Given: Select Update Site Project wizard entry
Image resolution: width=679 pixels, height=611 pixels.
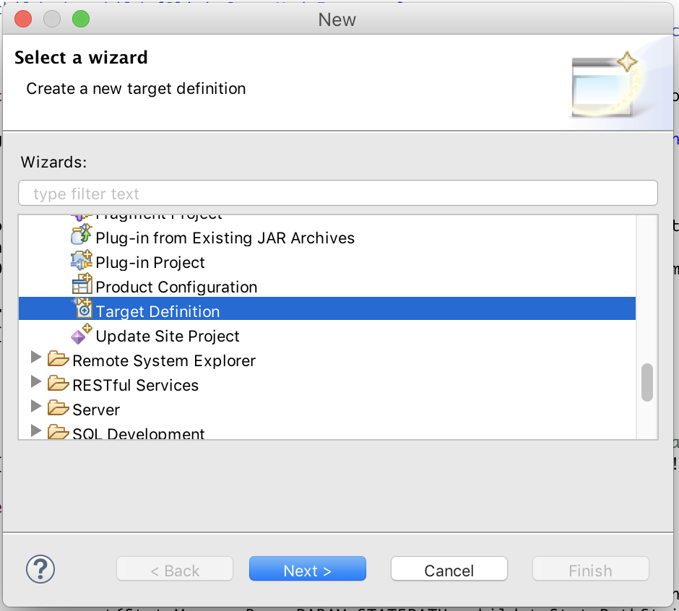Looking at the screenshot, I should pos(168,337).
